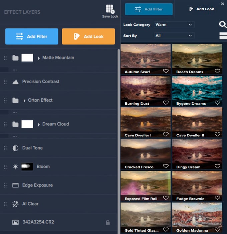
Task: Select the Edge Exposure layer name
Action: pyautogui.click(x=37, y=185)
